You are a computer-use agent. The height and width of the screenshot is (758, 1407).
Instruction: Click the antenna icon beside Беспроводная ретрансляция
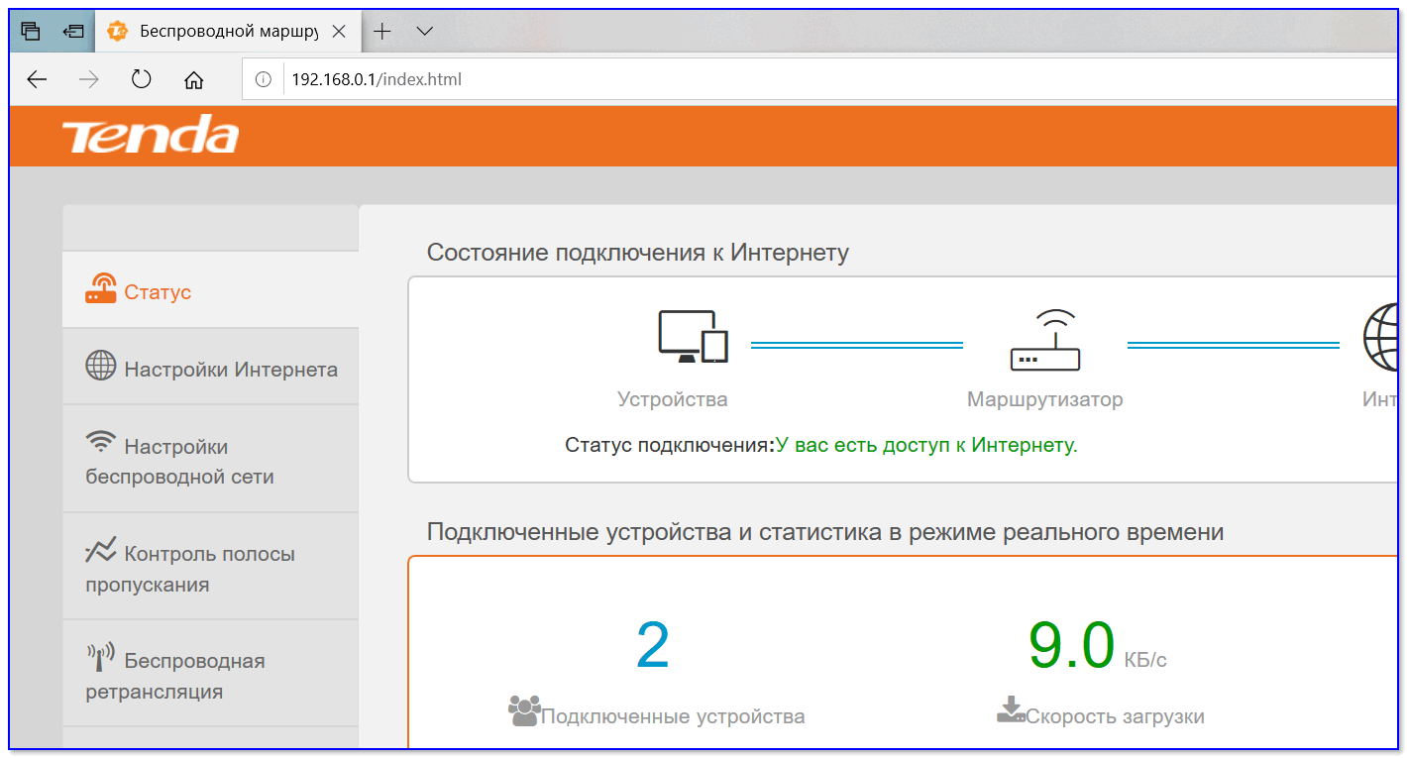click(100, 657)
